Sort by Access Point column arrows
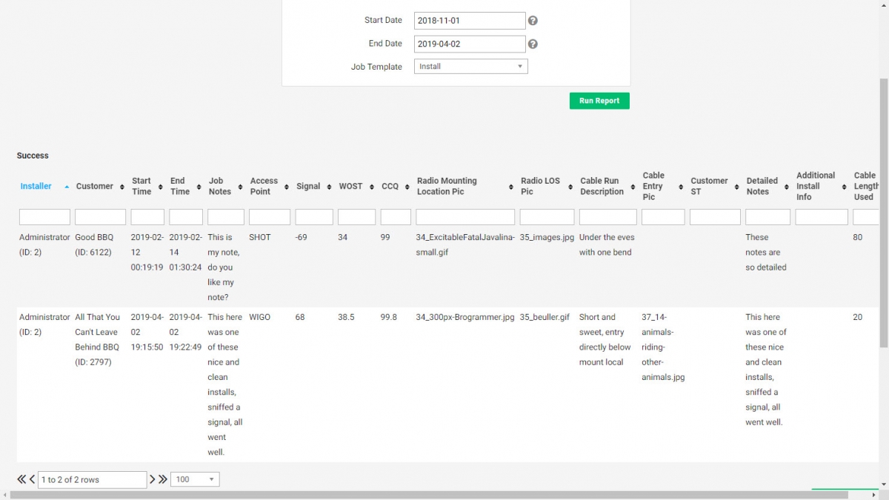This screenshot has height=500, width=889. pos(287,187)
